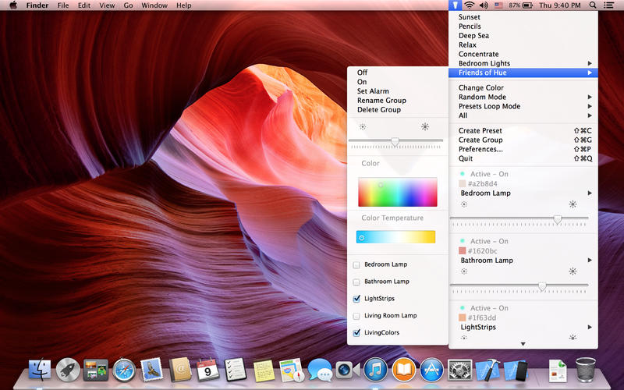Open Launchpad rocket icon in Dock
624x390 pixels.
click(68, 370)
